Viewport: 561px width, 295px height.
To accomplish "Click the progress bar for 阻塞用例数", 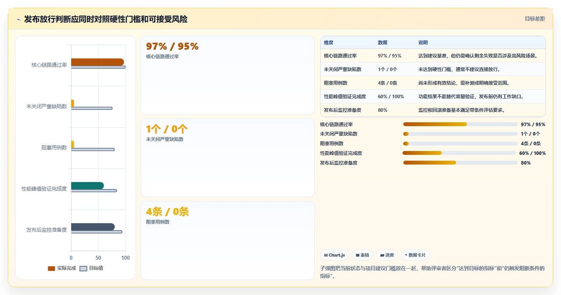I will click(x=460, y=144).
